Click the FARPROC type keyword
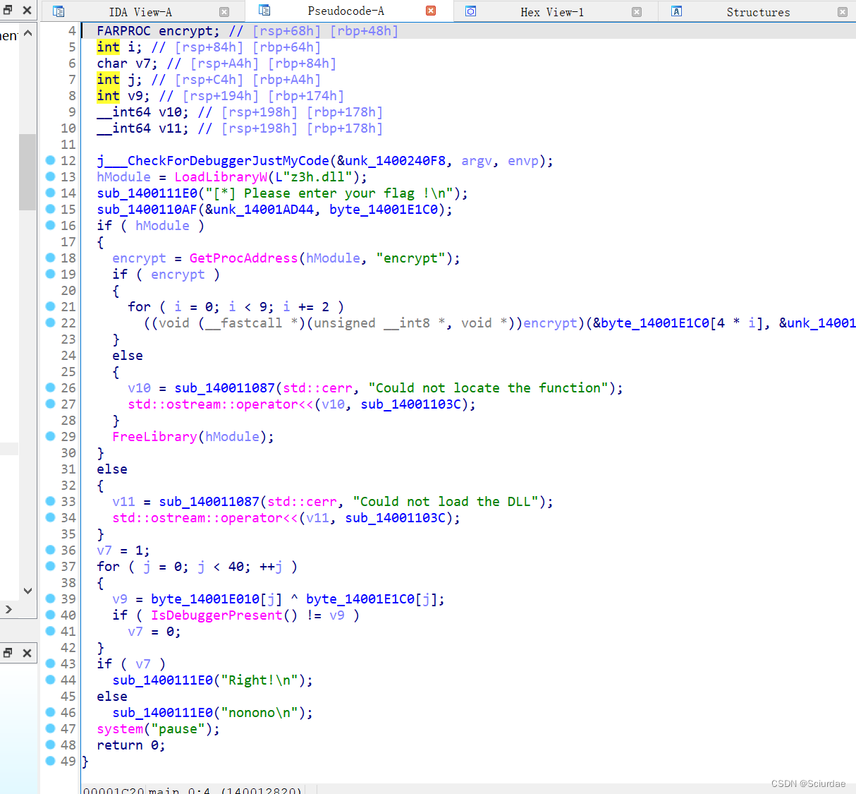The image size is (856, 794). tap(123, 31)
